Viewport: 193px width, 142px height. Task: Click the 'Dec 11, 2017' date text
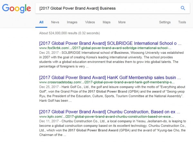pos(49,121)
